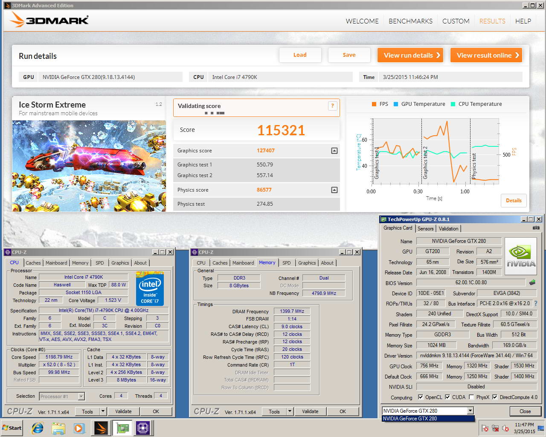This screenshot has height=437, width=546.
Task: Open the HELP tab in 3DMark
Action: click(523, 21)
